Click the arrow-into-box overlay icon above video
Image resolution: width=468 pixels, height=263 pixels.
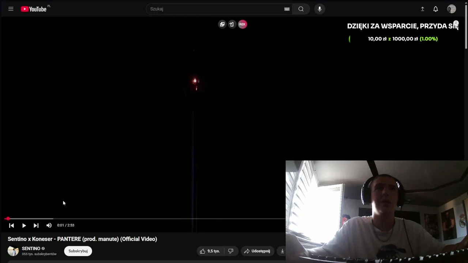pos(231,24)
